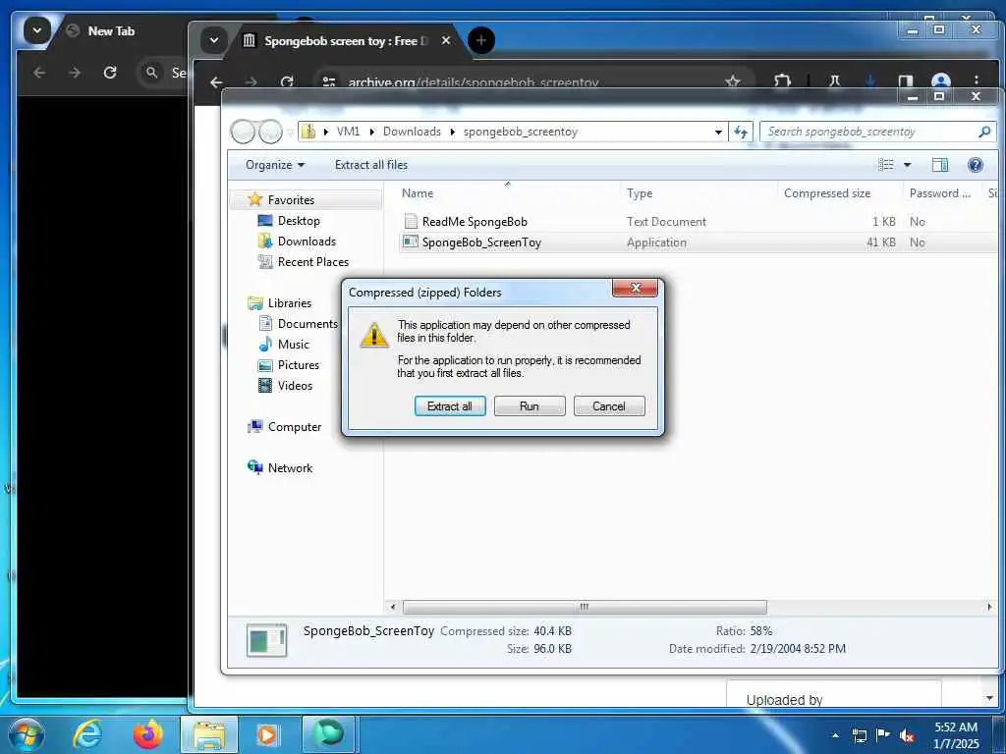Click the ReadMe SpongeBob text document icon
The image size is (1006, 754).
(411, 222)
